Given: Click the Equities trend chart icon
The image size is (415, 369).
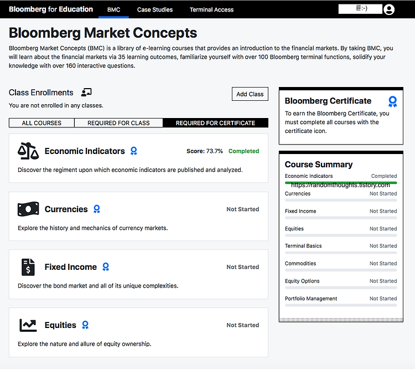Looking at the screenshot, I should (x=28, y=325).
